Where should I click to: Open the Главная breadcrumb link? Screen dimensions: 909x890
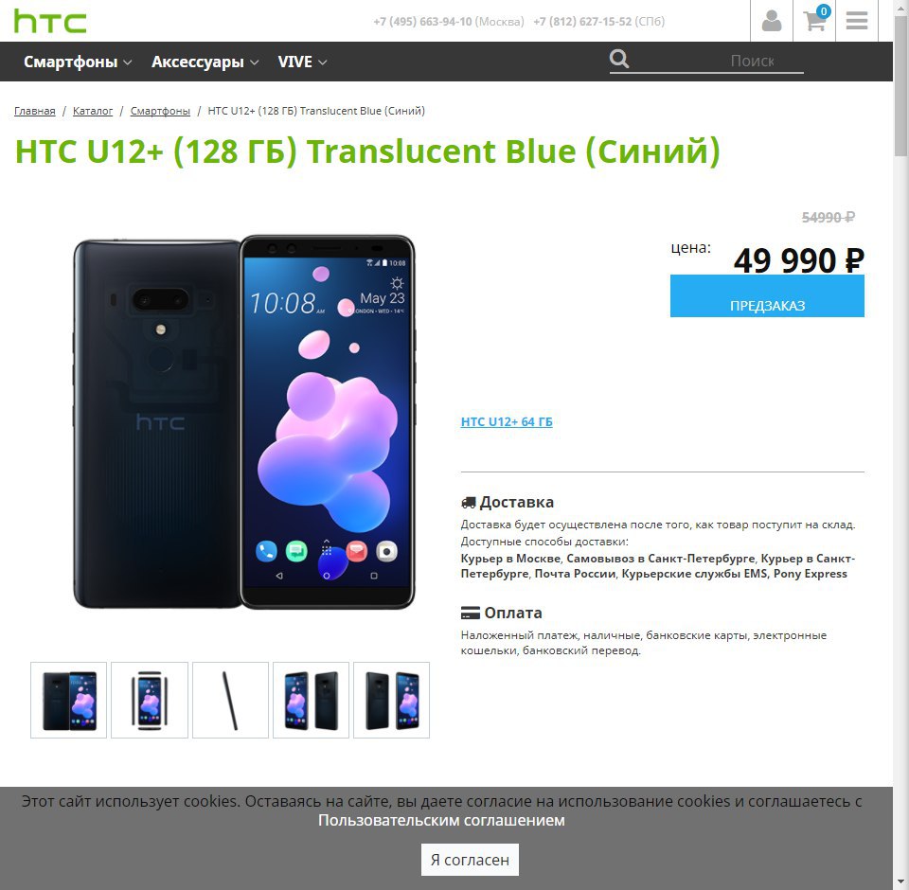coord(35,111)
